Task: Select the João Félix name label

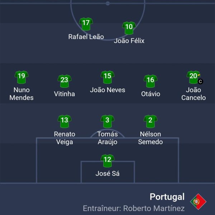Action: [129, 40]
